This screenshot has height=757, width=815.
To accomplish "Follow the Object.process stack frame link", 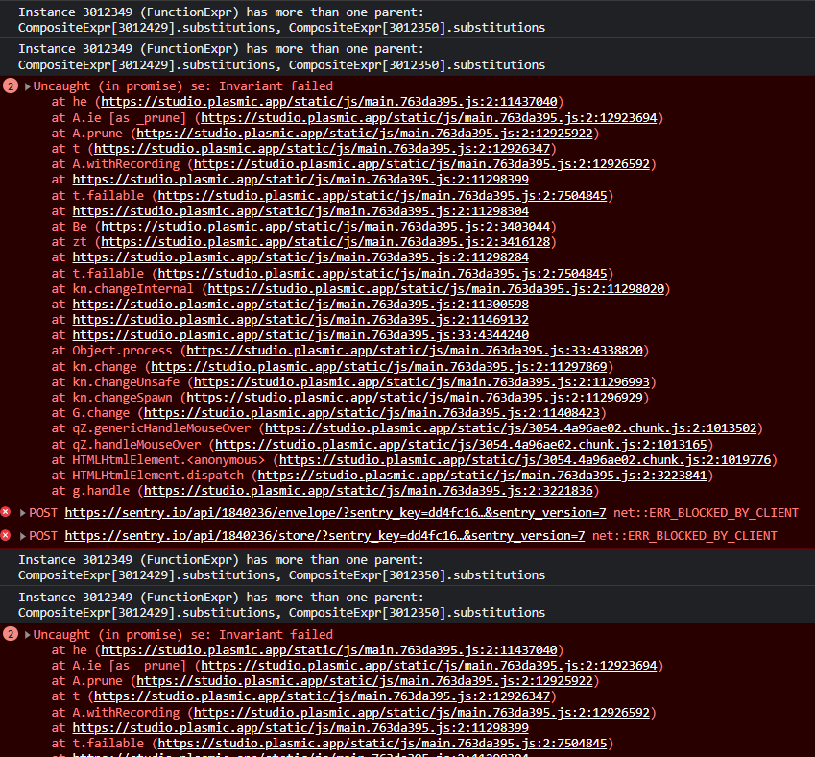I will coord(416,351).
